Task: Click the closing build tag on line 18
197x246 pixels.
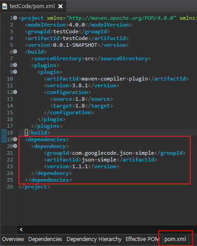Action: (x=37, y=133)
